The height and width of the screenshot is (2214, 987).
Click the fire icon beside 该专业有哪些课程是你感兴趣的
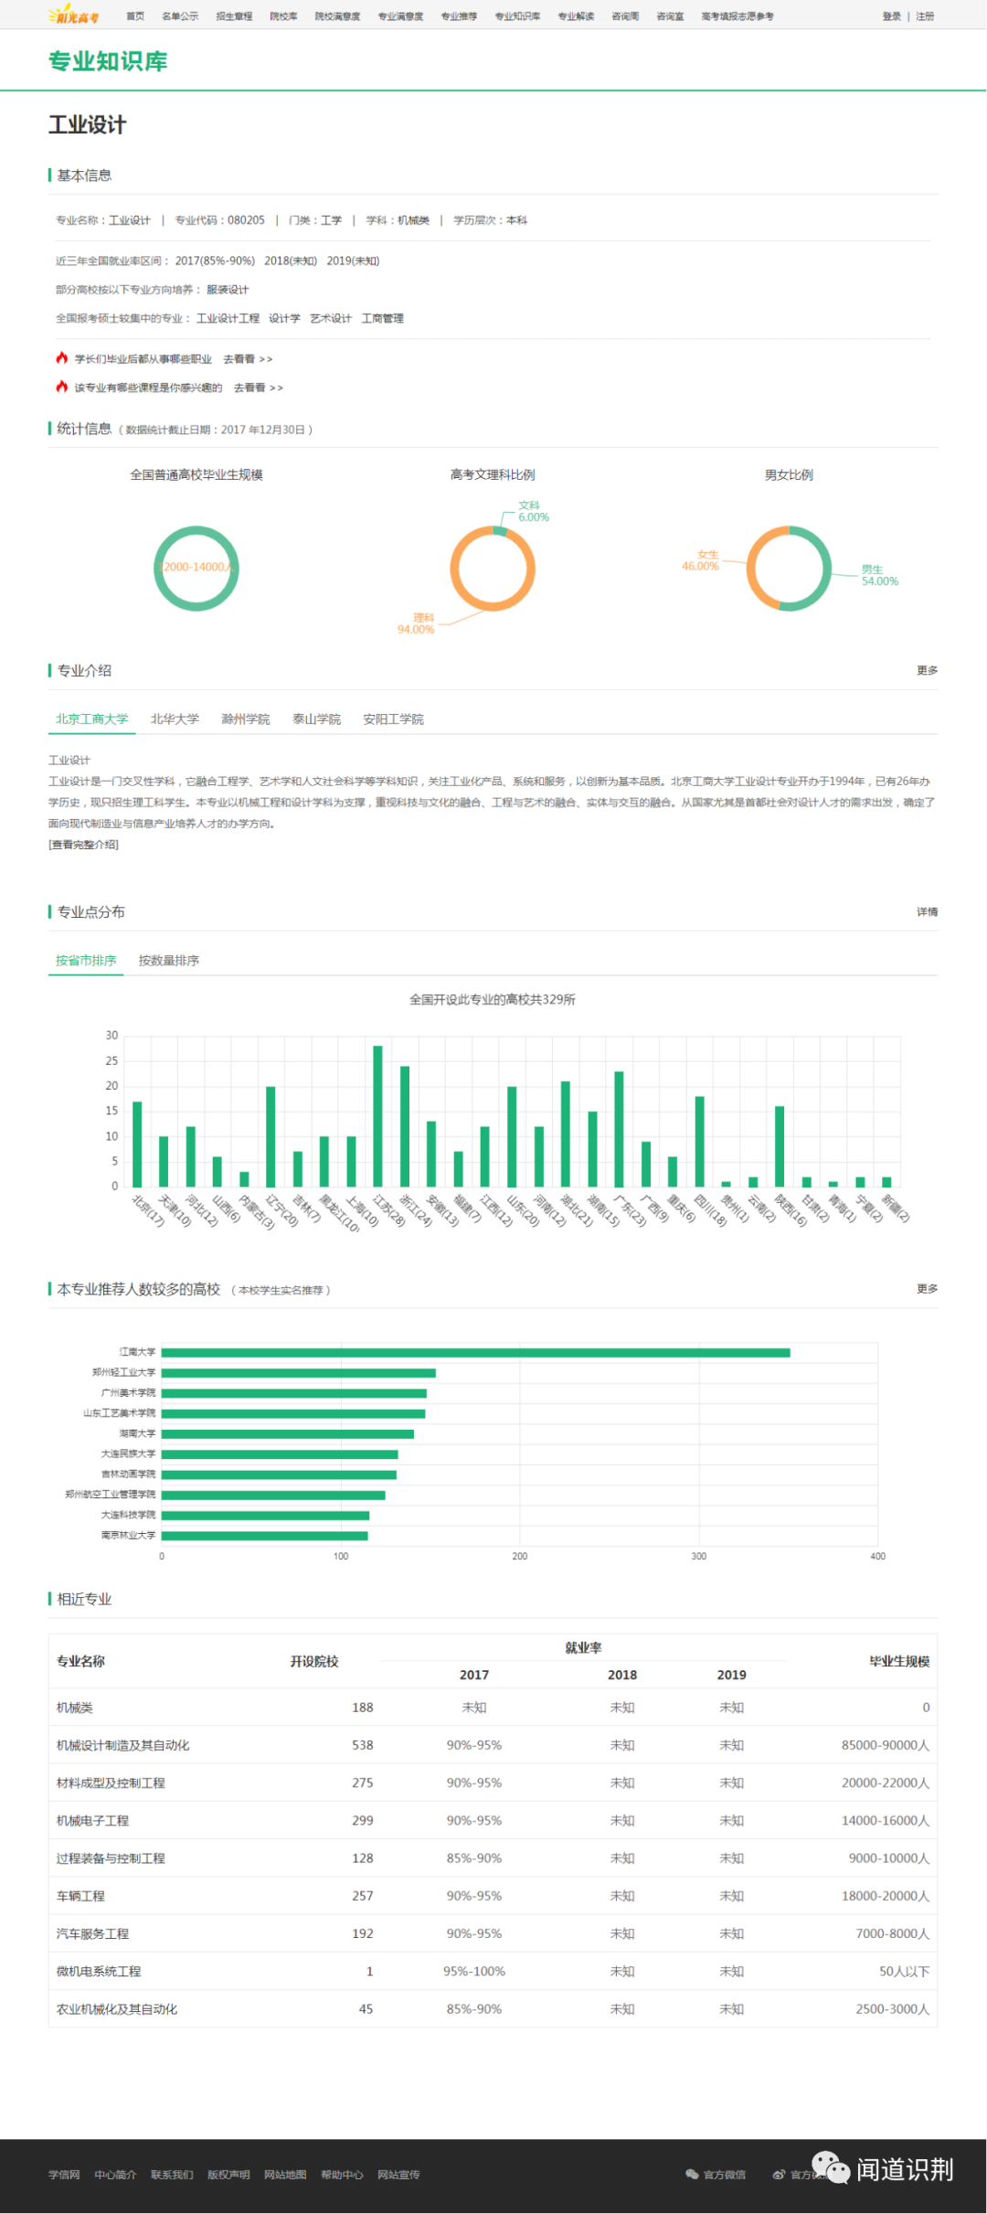pos(62,387)
